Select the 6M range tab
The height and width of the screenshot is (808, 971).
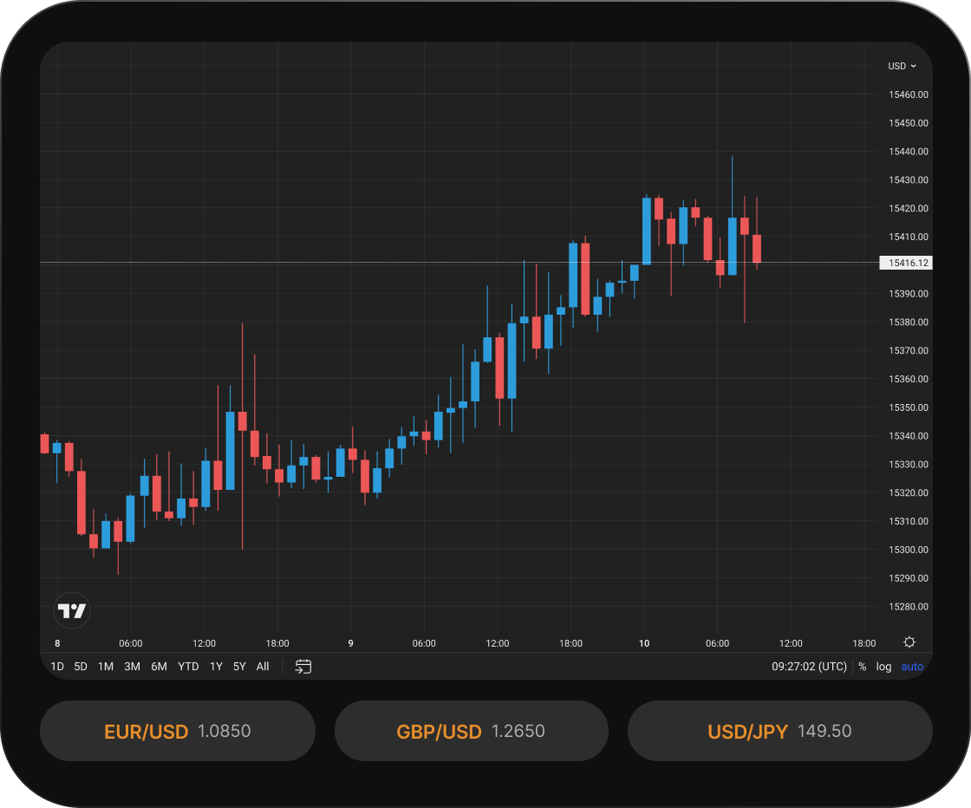pyautogui.click(x=159, y=667)
